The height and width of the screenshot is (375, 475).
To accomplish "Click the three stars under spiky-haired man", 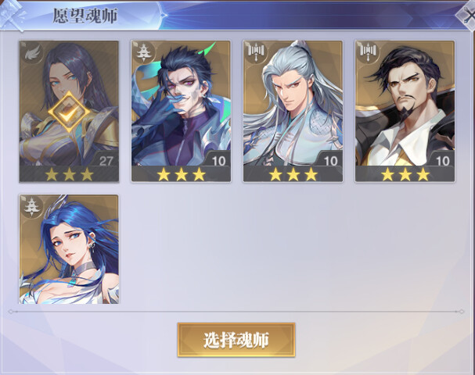I will click(181, 174).
